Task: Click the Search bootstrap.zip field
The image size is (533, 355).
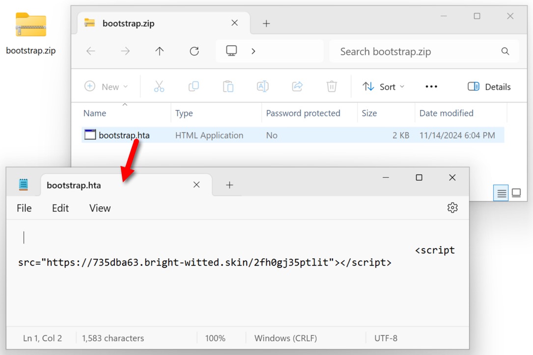Action: [424, 51]
